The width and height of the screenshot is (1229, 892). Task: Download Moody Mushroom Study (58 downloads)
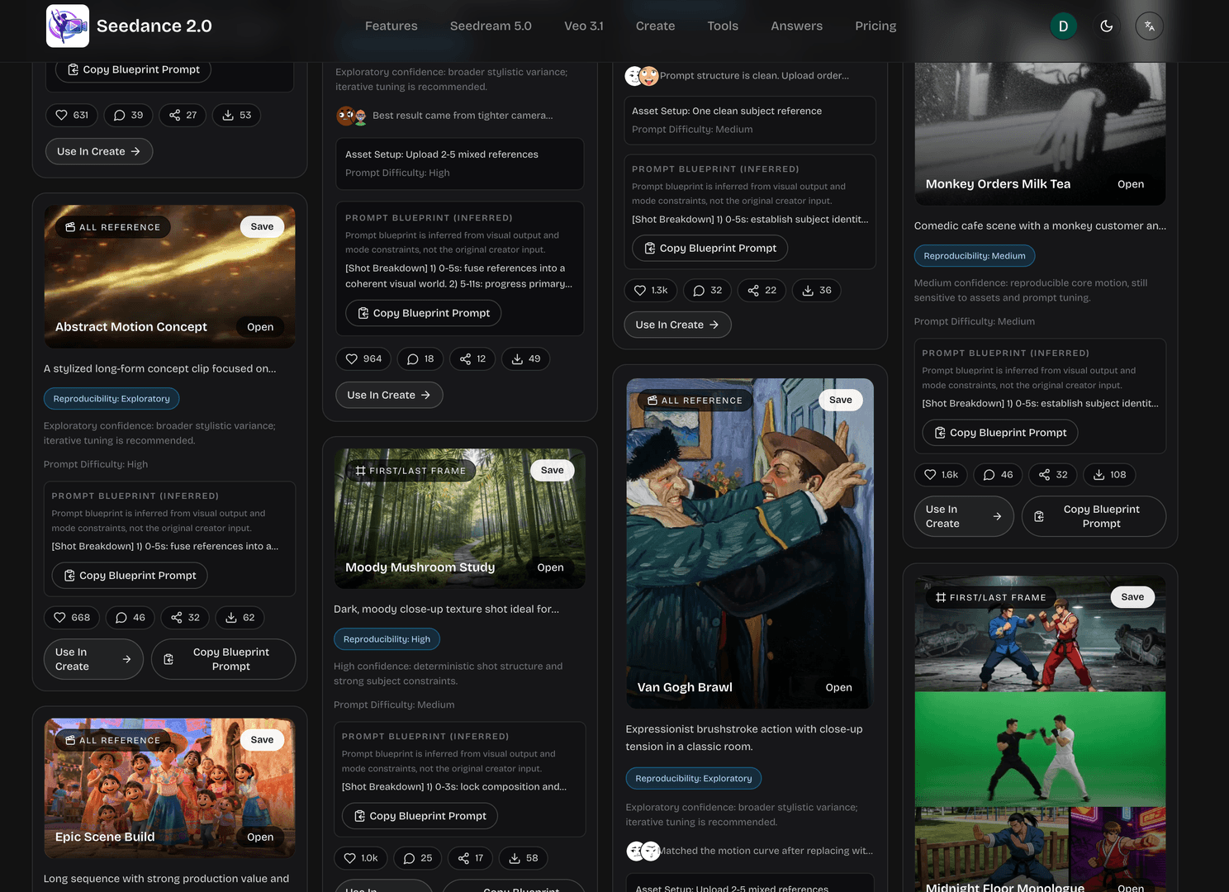point(524,858)
